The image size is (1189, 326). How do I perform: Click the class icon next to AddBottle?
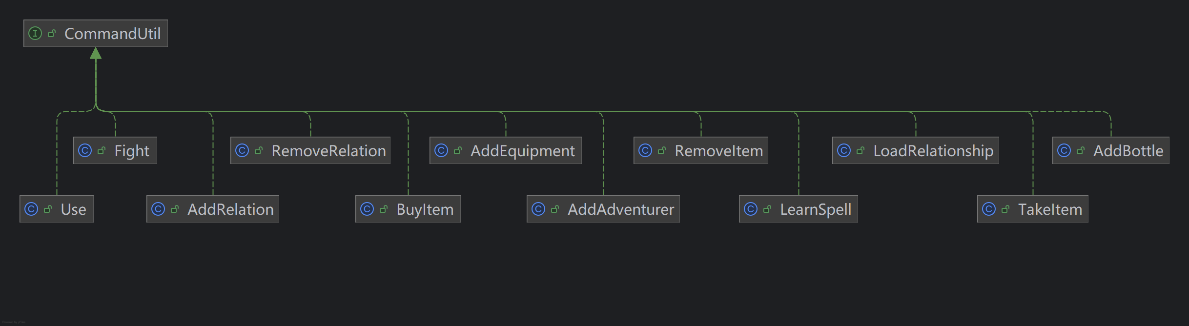pos(1064,151)
